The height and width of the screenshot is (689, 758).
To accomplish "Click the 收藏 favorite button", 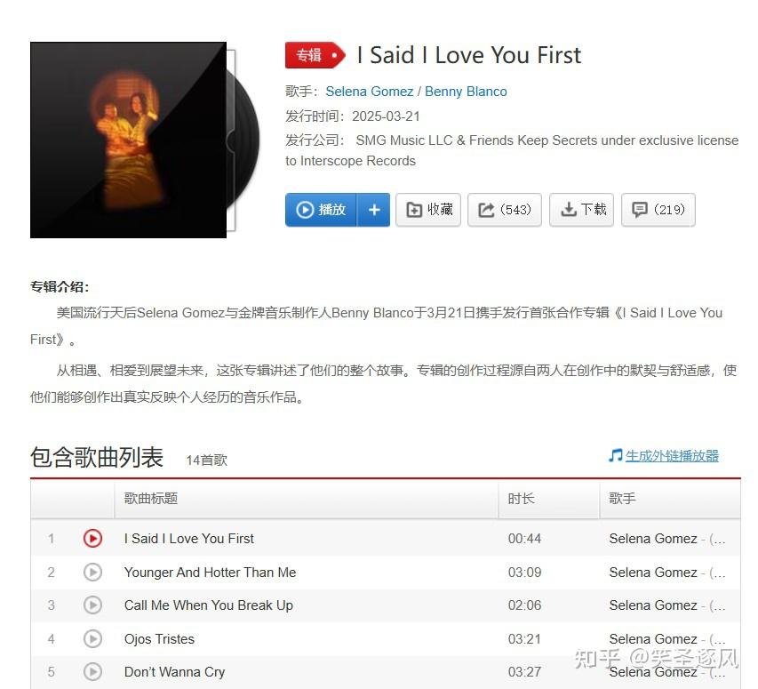I will tap(428, 210).
